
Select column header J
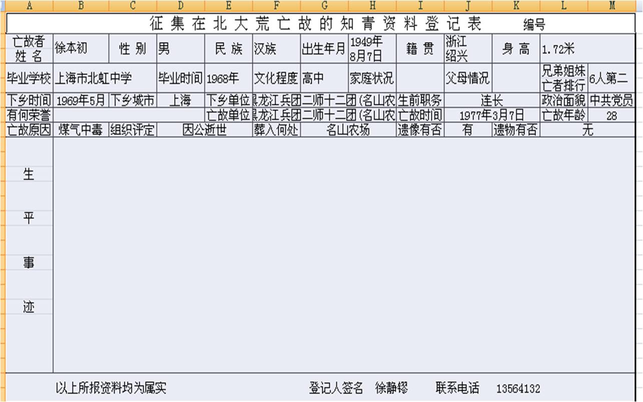tap(468, 5)
